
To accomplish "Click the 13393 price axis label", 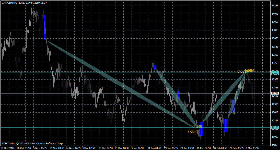I will pos(275,55).
